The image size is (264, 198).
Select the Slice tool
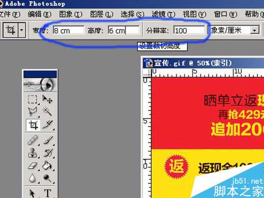coord(48,125)
